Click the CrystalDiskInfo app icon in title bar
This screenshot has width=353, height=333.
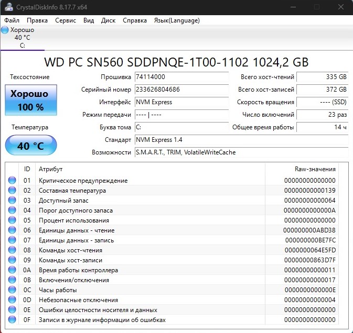pos(8,7)
